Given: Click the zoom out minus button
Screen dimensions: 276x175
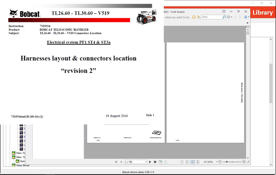Looking at the screenshot, I should click(220, 162).
